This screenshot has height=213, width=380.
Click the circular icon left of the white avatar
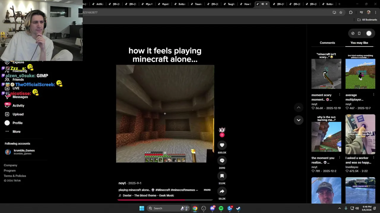(353, 33)
